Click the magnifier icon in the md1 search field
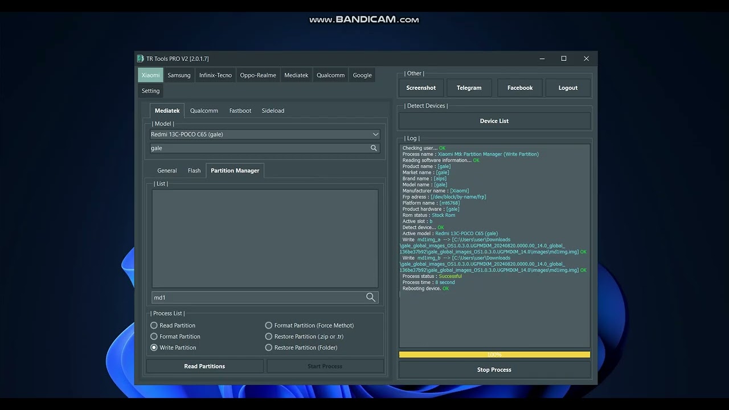The width and height of the screenshot is (729, 410). click(x=371, y=297)
